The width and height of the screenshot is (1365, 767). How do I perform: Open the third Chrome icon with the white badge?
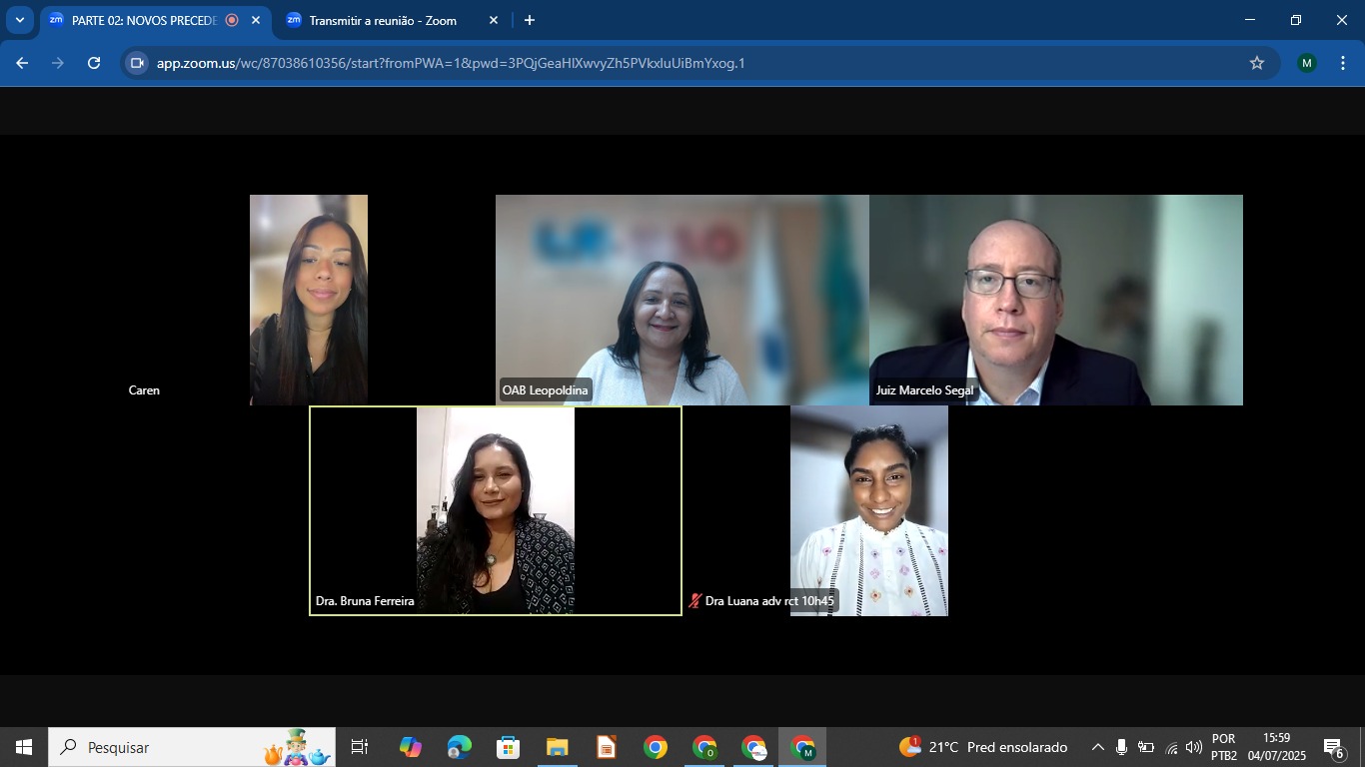click(753, 747)
